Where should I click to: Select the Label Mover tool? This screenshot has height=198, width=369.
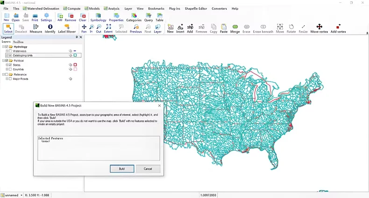(67, 28)
